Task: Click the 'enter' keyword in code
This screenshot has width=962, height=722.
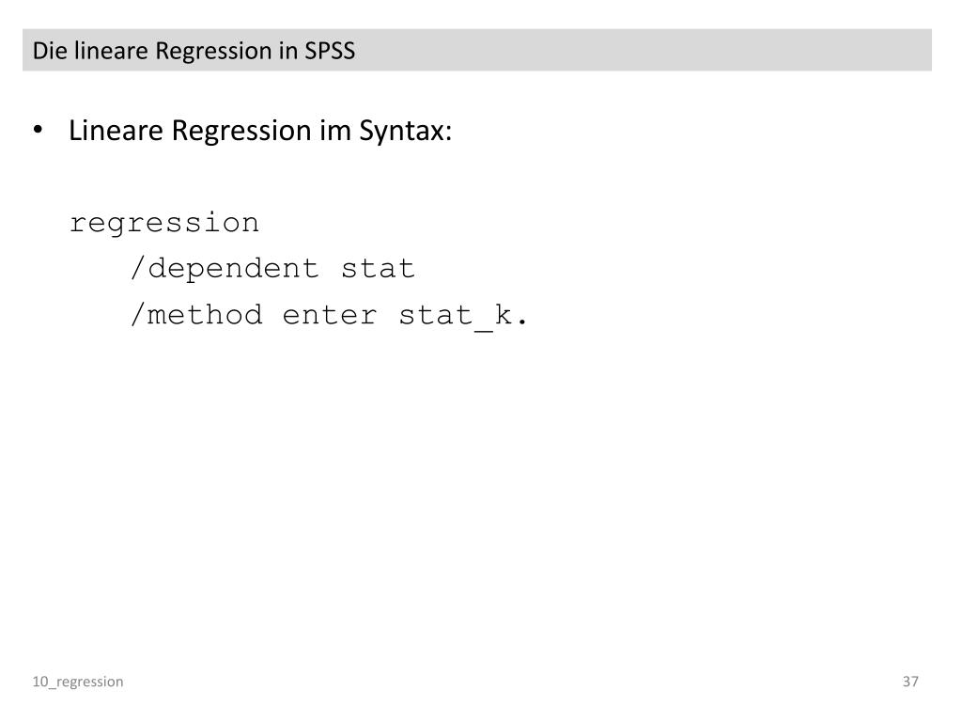Action: pyautogui.click(x=330, y=316)
